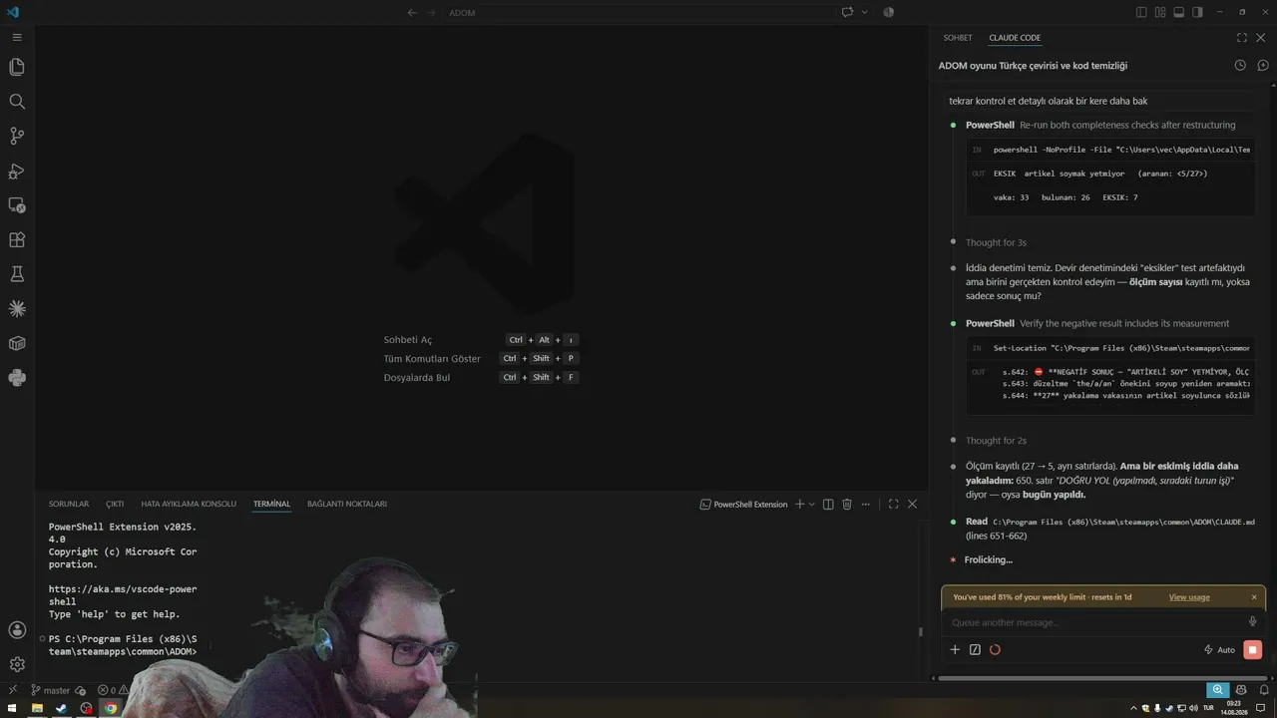The height and width of the screenshot is (718, 1277).
Task: Open the Accounts menu
Action: 17,630
